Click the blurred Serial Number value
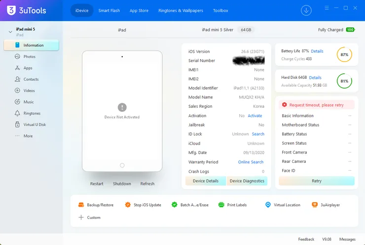This screenshot has height=245, width=365. pyautogui.click(x=249, y=61)
